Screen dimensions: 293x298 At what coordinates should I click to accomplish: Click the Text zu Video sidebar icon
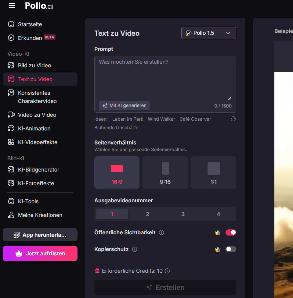[11, 79]
